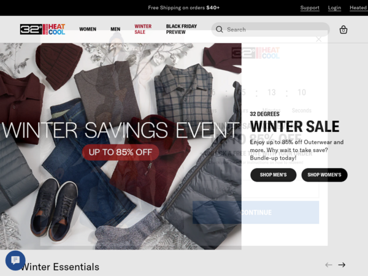Screen dimensions: 368x276
Task: Click the Email Address field in popup
Action: pos(256,189)
